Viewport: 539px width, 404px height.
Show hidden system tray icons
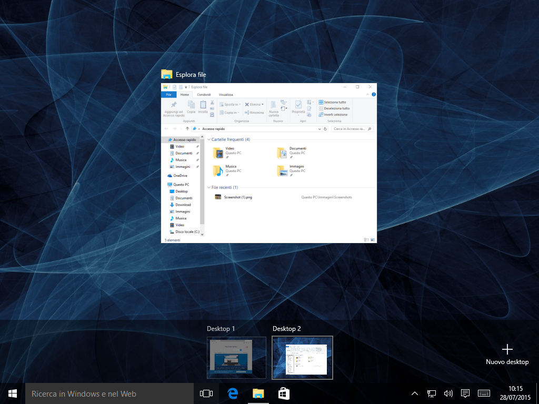pyautogui.click(x=414, y=393)
